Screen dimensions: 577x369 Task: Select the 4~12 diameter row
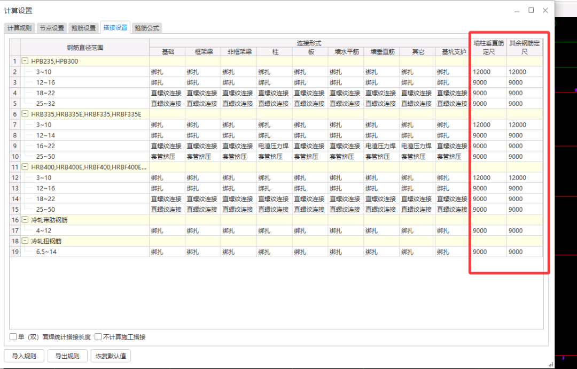click(x=85, y=231)
